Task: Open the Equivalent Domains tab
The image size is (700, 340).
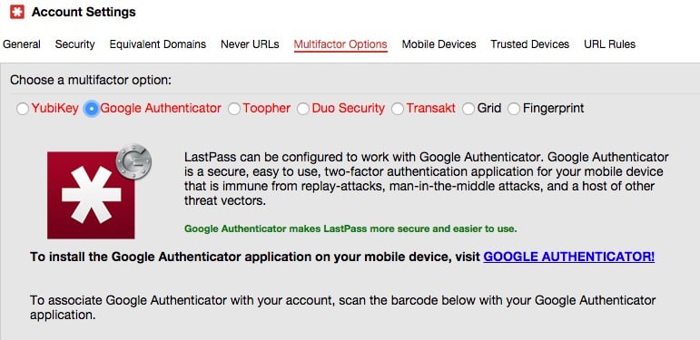Action: click(x=158, y=44)
